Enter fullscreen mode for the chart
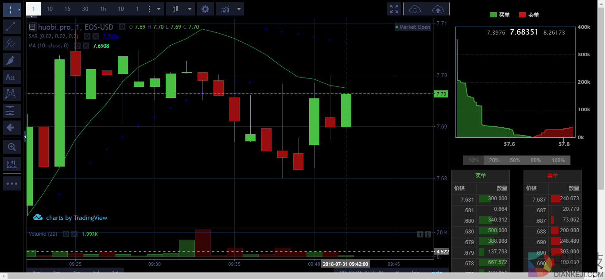This screenshot has height=280, width=605. [x=393, y=9]
